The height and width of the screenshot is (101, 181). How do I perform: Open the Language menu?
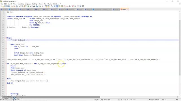(28, 4)
